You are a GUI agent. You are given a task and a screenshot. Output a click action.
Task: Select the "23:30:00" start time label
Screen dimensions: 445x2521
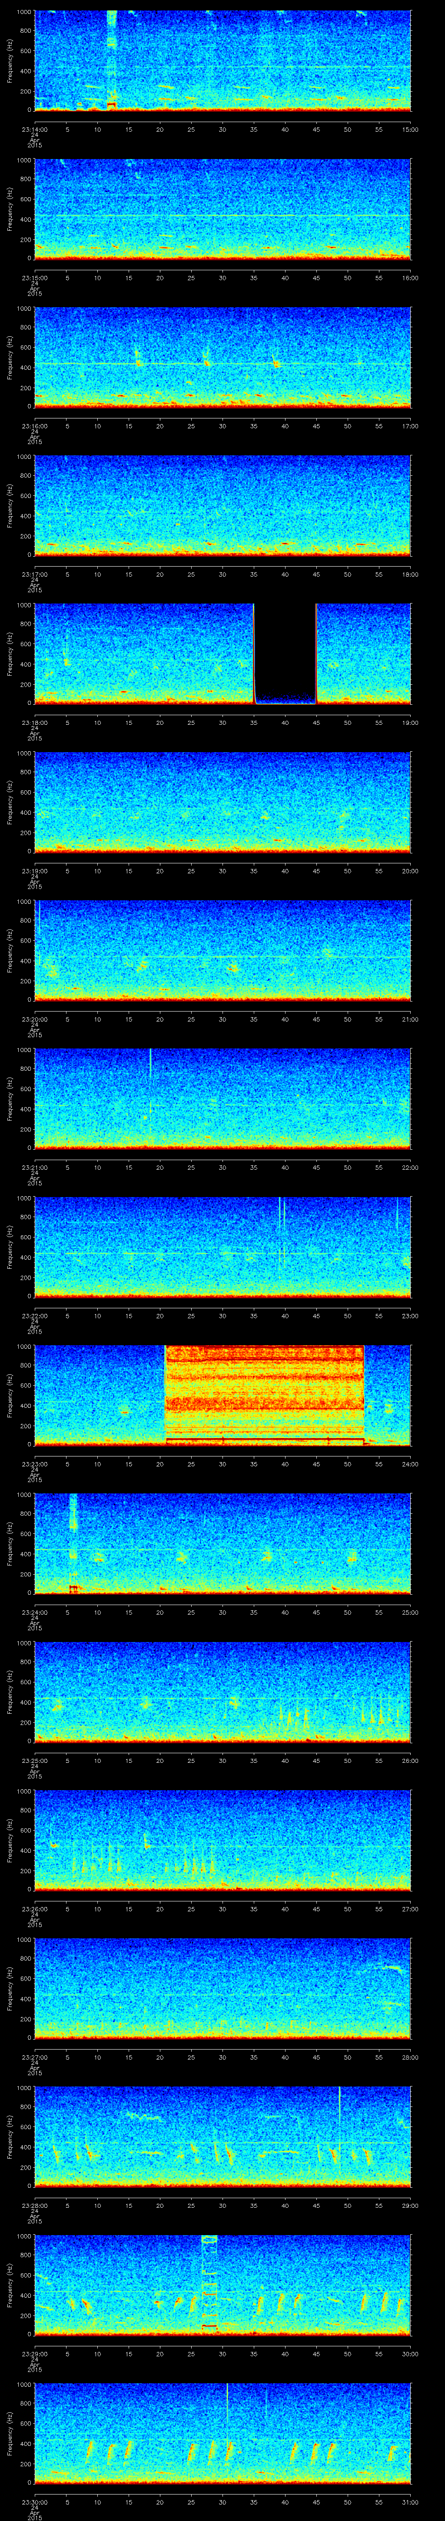pos(34,2501)
